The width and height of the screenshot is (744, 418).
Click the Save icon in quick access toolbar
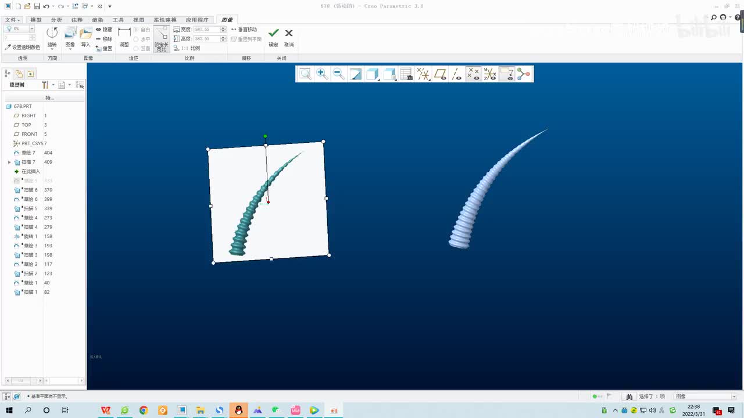37,6
